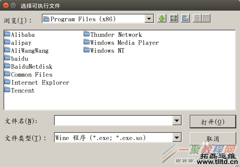Click the 取消 (Cancel) button
Viewport: 240px width, 167px height.
click(x=213, y=138)
